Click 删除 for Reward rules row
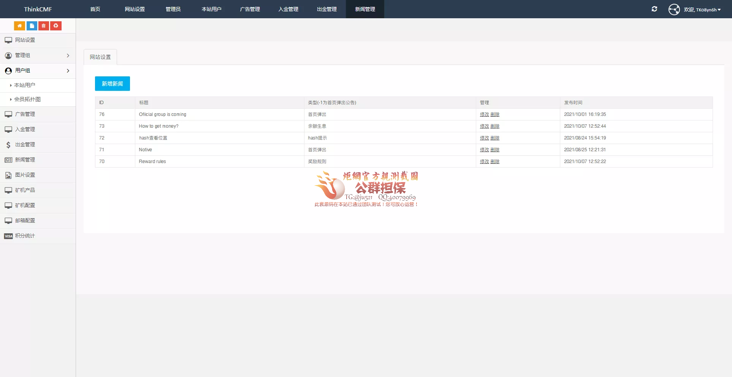 pyautogui.click(x=495, y=162)
